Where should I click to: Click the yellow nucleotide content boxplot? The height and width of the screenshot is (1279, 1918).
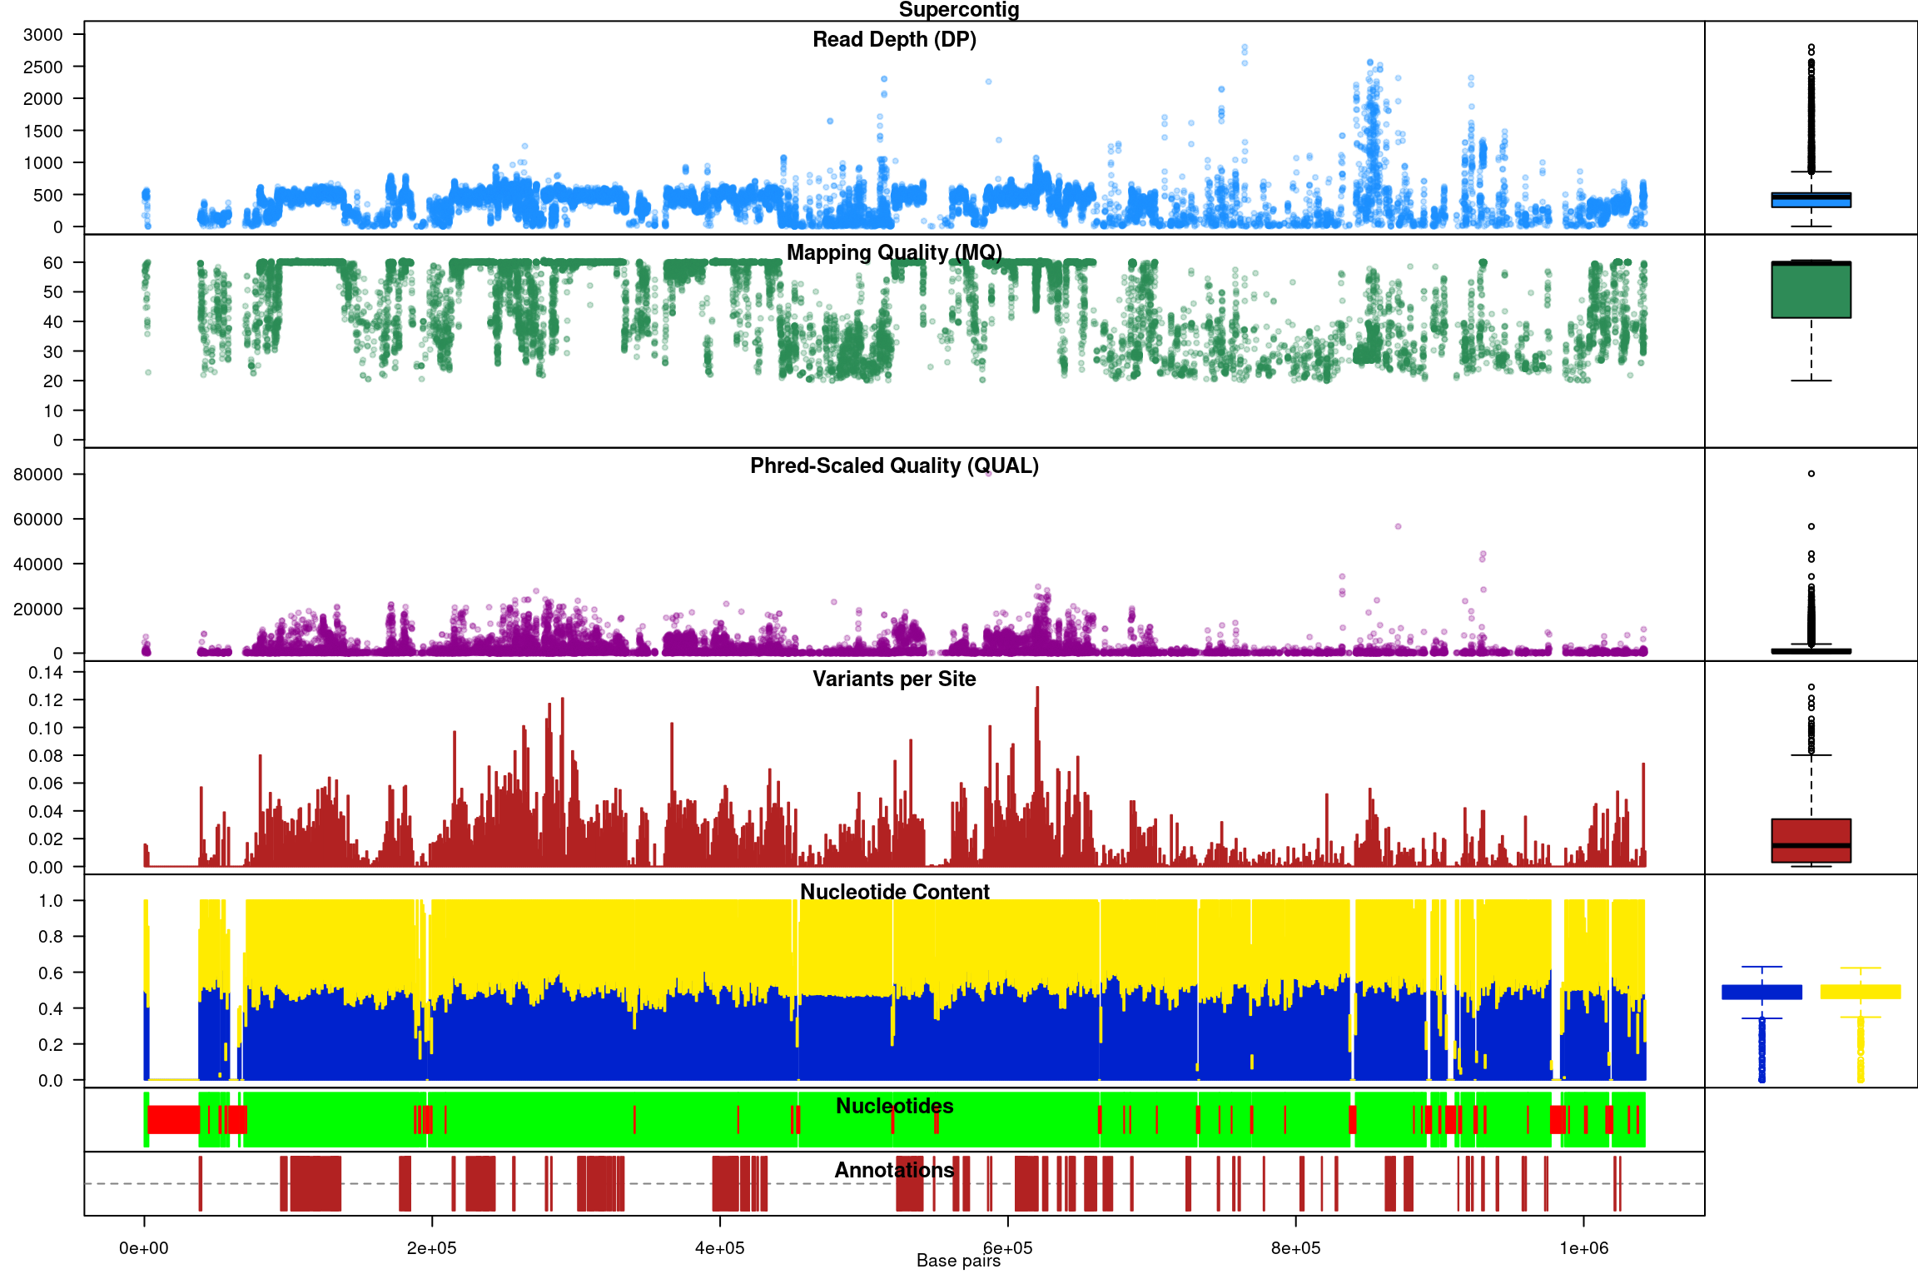pyautogui.click(x=1860, y=992)
